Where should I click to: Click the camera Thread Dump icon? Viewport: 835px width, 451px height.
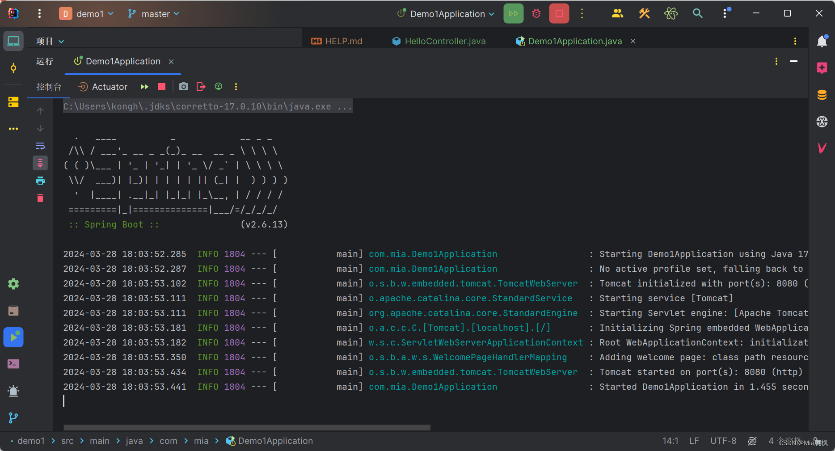[183, 87]
